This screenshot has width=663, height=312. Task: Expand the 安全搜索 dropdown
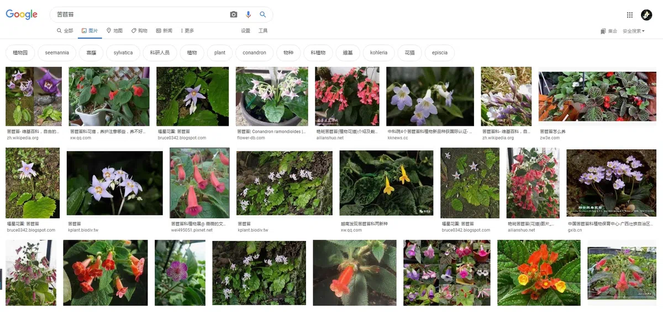(x=634, y=31)
